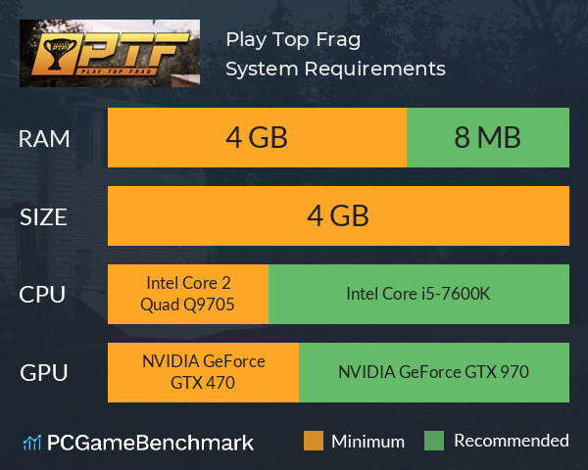Click the System Requirements heading
This screenshot has width=588, height=470.
click(x=335, y=69)
